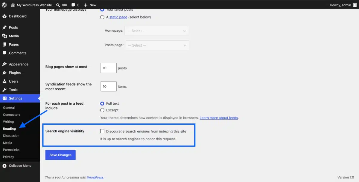The width and height of the screenshot is (359, 182).
Task: Open the Homepage select dropdown
Action: pyautogui.click(x=157, y=31)
